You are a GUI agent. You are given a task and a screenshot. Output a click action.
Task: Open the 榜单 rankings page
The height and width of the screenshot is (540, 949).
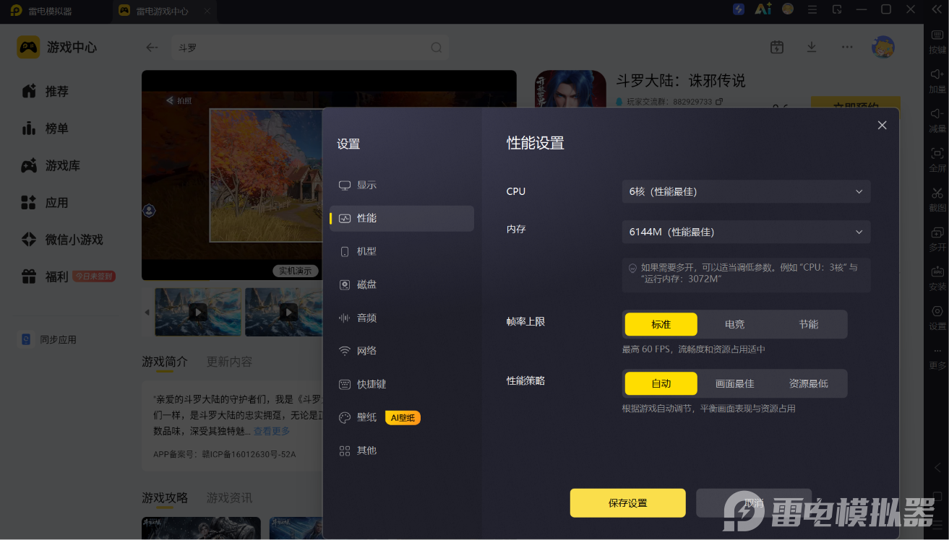click(45, 129)
